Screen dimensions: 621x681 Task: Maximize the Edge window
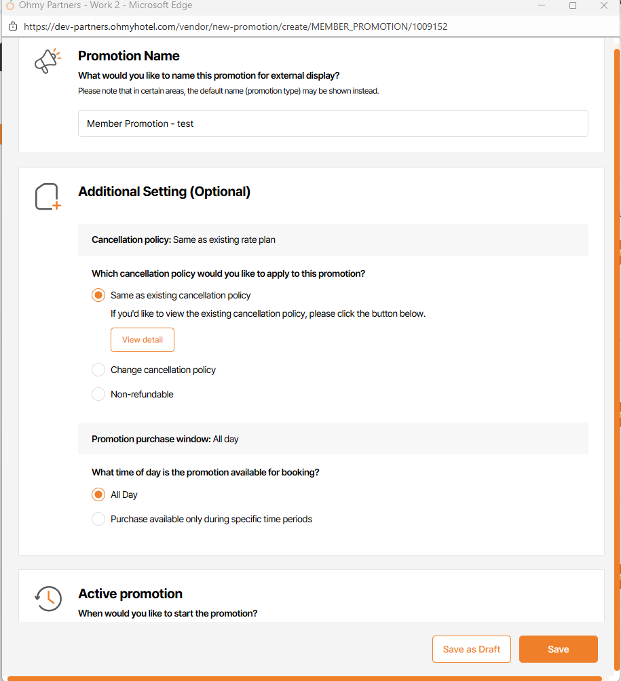pos(573,5)
